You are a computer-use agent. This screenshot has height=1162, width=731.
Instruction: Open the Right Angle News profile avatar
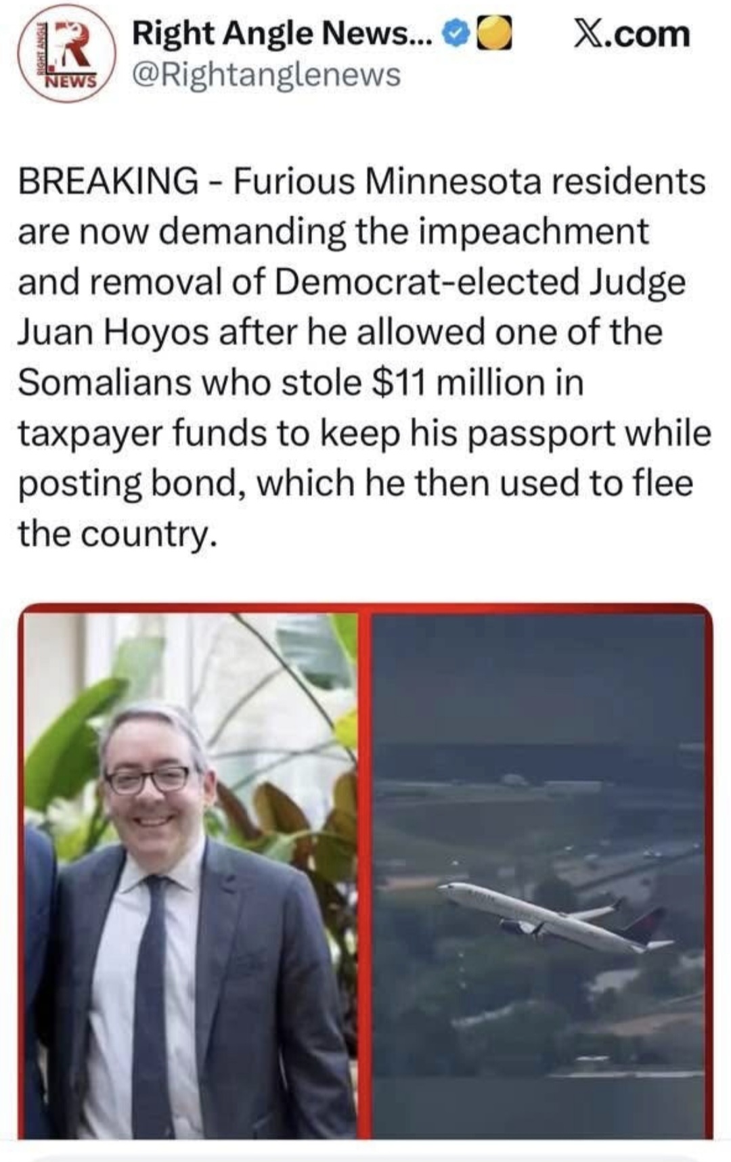[x=68, y=53]
